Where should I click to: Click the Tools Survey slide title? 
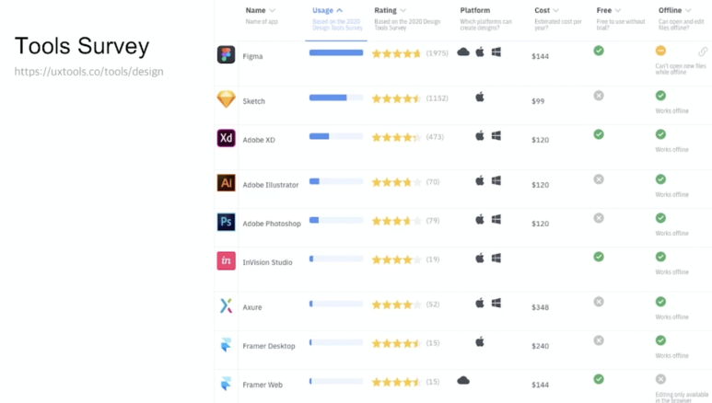pos(82,46)
